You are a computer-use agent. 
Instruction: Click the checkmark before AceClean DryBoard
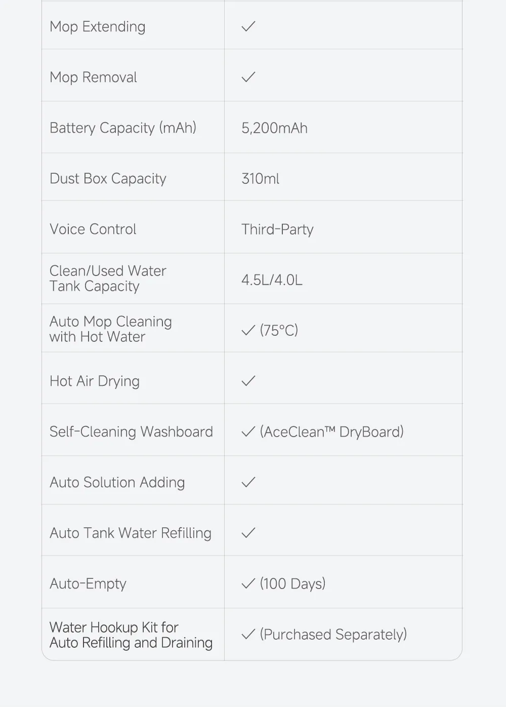point(248,431)
